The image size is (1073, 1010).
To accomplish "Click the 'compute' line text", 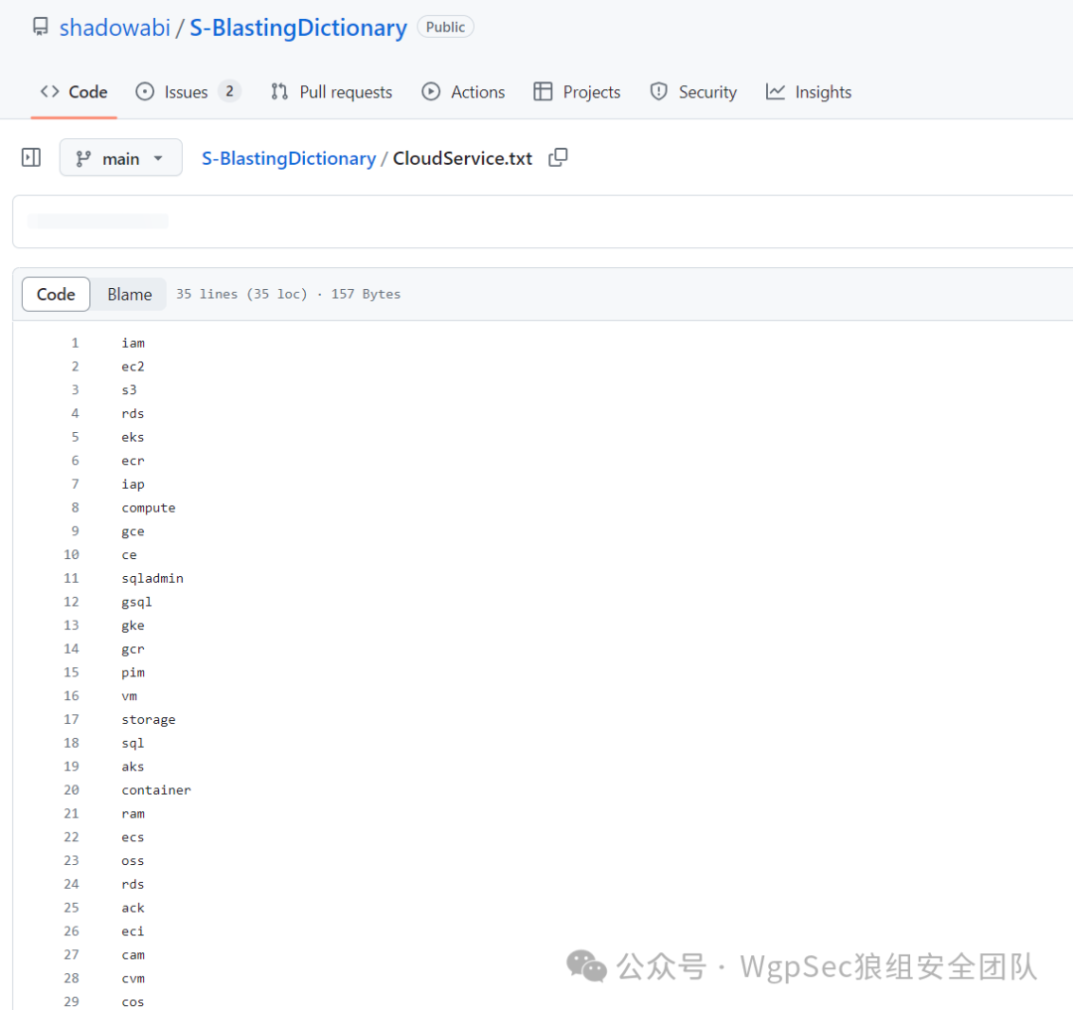I will click(148, 507).
